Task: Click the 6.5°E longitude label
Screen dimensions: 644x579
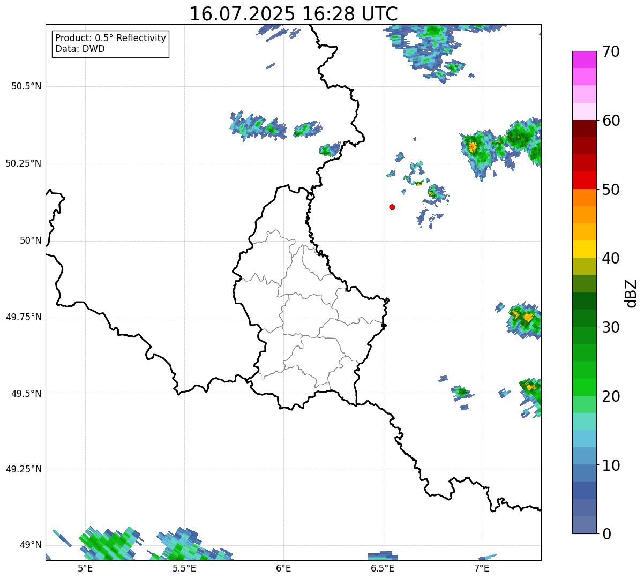Action: click(383, 568)
